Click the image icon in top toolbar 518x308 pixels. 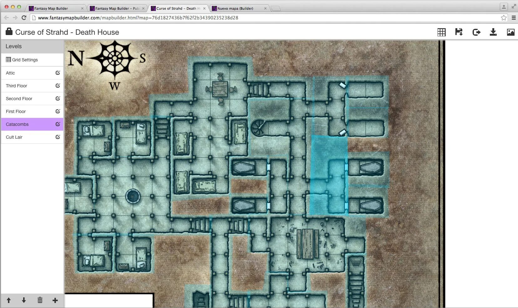(510, 32)
